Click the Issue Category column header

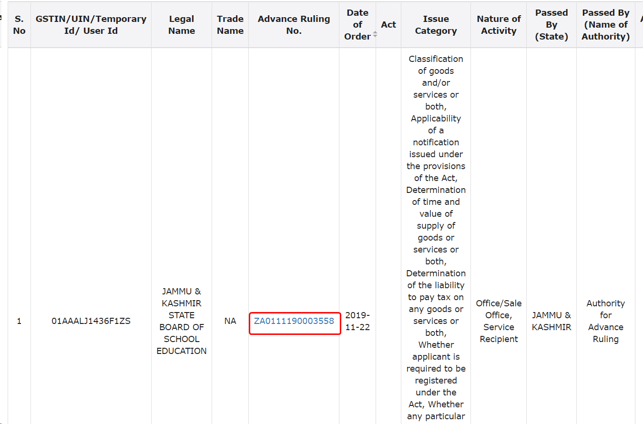pyautogui.click(x=436, y=25)
